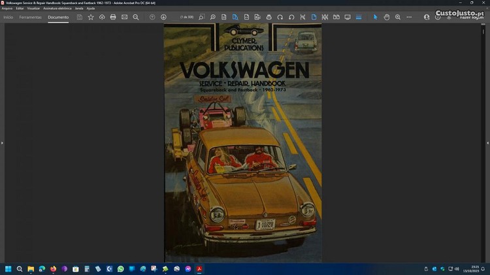The height and width of the screenshot is (275, 490).
Task: Open Windows Start button on taskbar
Action: [8, 268]
